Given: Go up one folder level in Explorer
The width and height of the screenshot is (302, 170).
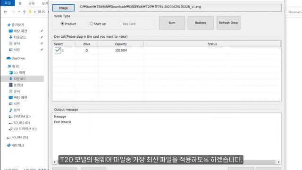Looking at the screenshot, I should click(x=25, y=12).
